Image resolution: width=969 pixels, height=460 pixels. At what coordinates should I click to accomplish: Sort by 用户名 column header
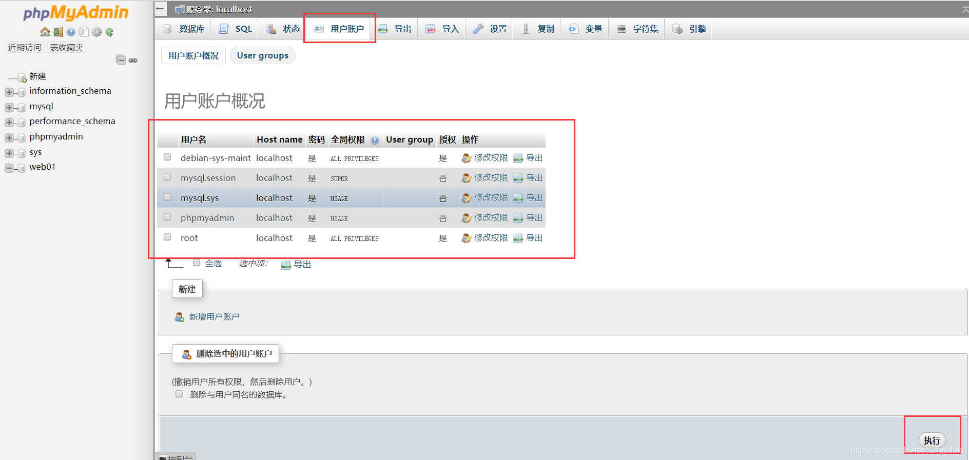coord(193,139)
